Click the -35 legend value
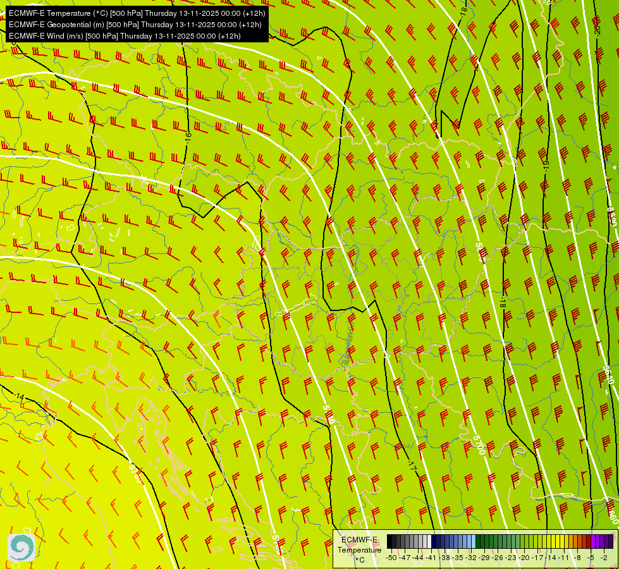This screenshot has height=569, width=619. pyautogui.click(x=458, y=558)
